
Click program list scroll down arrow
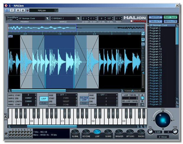[177, 98]
